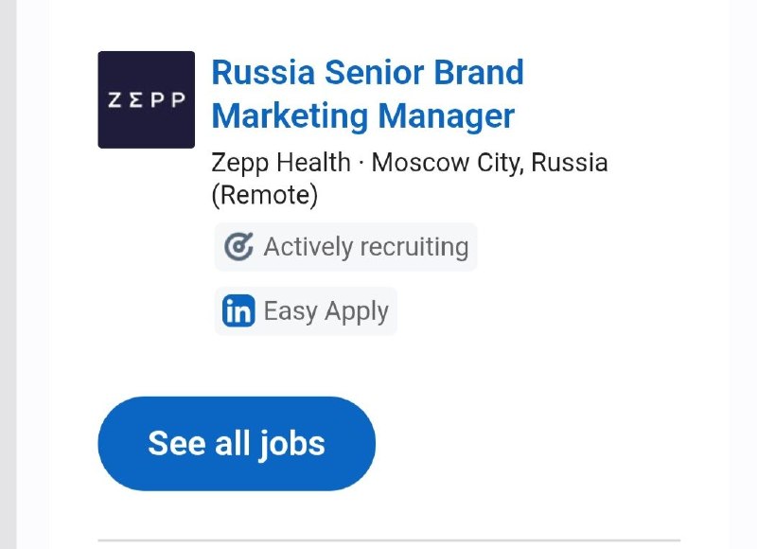Click the Moscow City, Russia location text

point(489,162)
